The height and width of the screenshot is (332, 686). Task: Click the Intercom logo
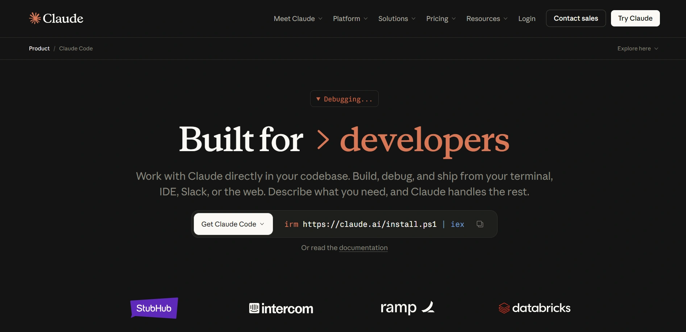pos(281,308)
